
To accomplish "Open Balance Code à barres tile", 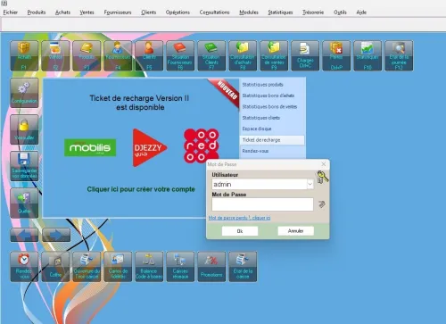I will [x=149, y=267].
